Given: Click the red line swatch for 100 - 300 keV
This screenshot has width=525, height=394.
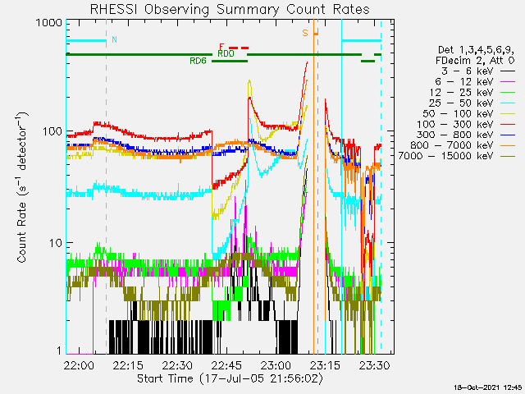Looking at the screenshot, I should [508, 125].
